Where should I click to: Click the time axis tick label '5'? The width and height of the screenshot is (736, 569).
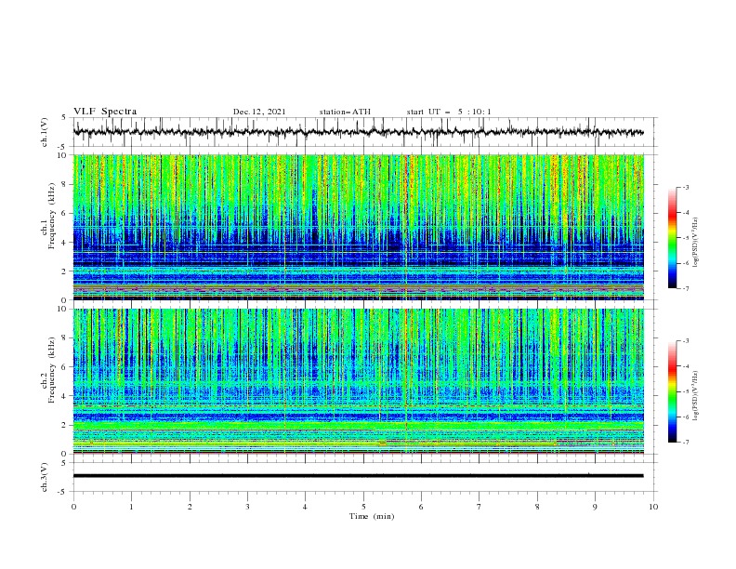363,507
